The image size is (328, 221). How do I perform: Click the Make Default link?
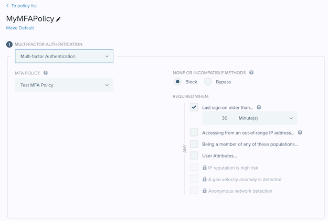[20, 28]
